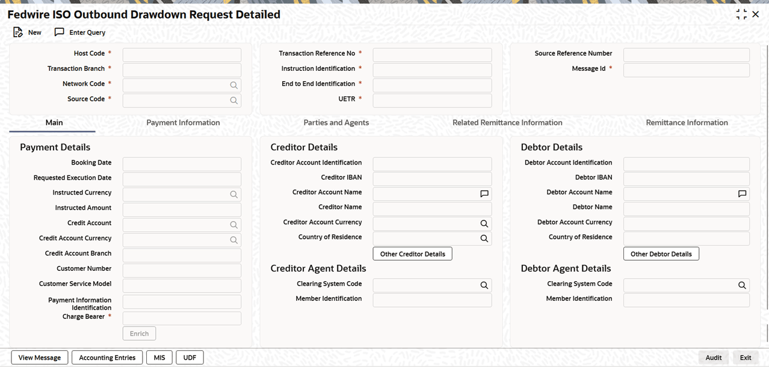
Task: Open the Credit Account lookup search icon
Action: pos(234,225)
